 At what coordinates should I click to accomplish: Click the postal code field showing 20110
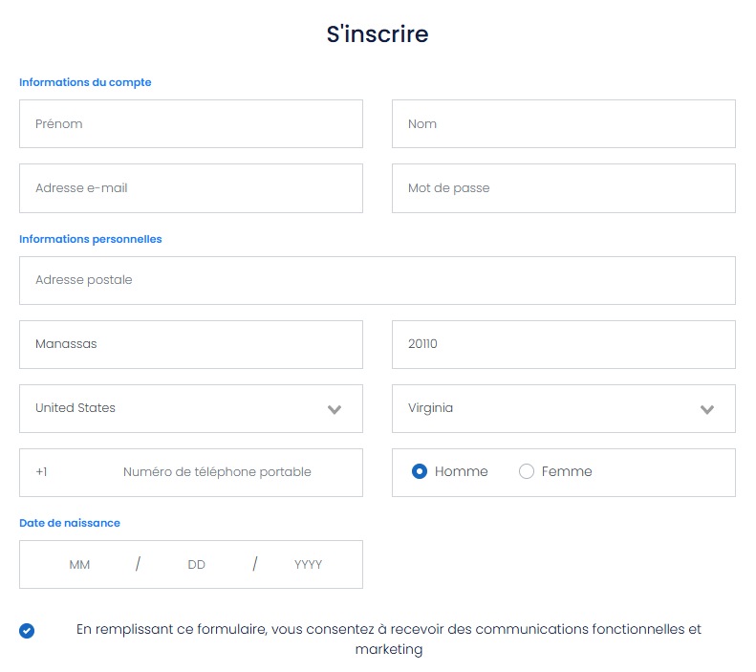tap(564, 345)
